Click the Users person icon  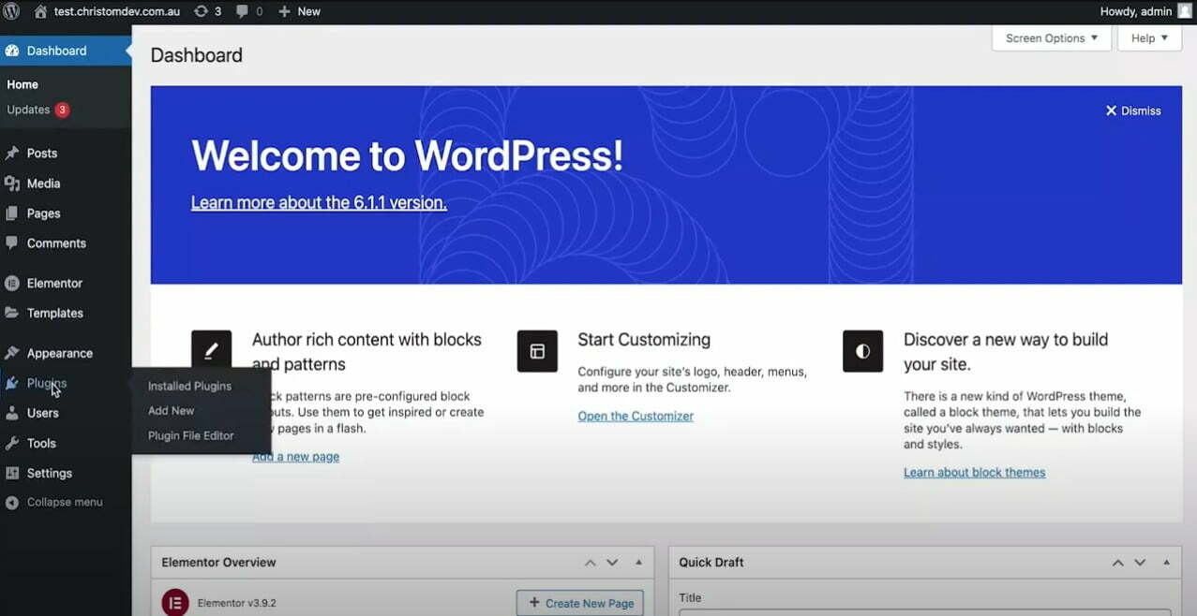[12, 413]
